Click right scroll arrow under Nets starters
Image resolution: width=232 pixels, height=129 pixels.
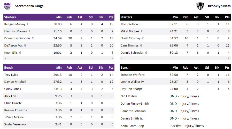(x=229, y=58)
